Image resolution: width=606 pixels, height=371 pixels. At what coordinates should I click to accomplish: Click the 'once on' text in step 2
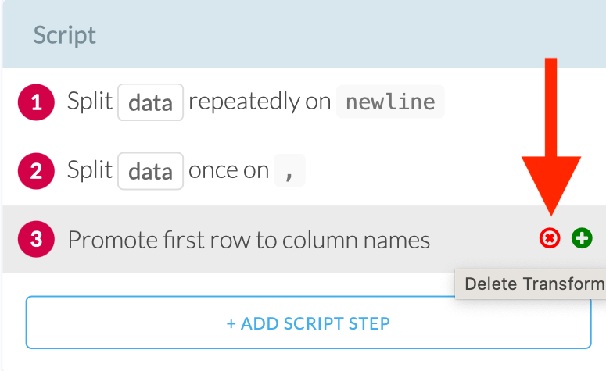(x=228, y=170)
